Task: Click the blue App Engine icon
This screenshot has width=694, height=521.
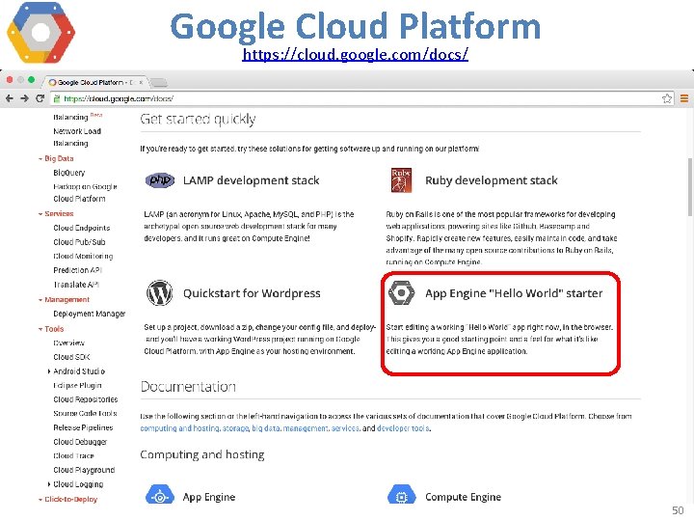Action: [160, 496]
